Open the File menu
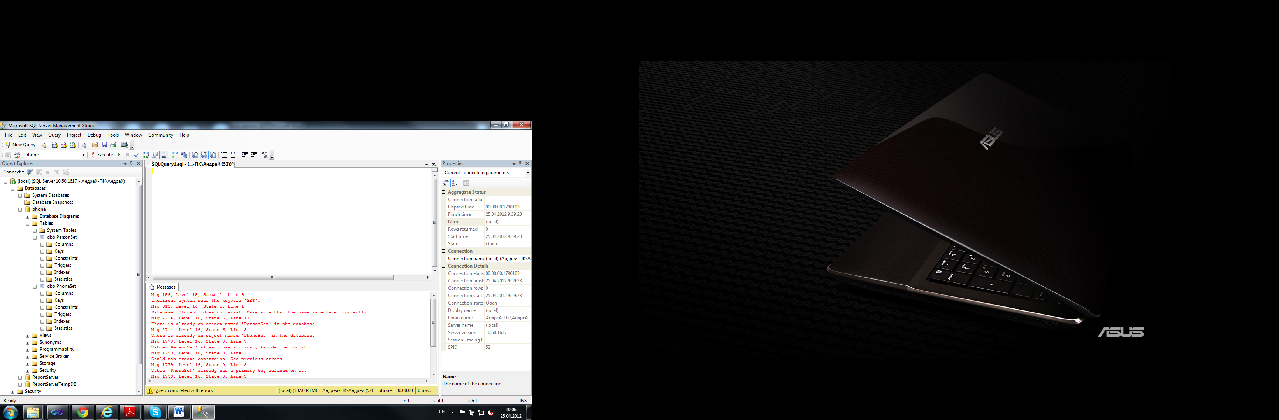 coord(9,135)
